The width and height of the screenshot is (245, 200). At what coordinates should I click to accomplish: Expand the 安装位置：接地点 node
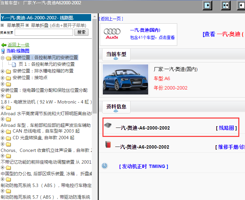click(x=2, y=78)
